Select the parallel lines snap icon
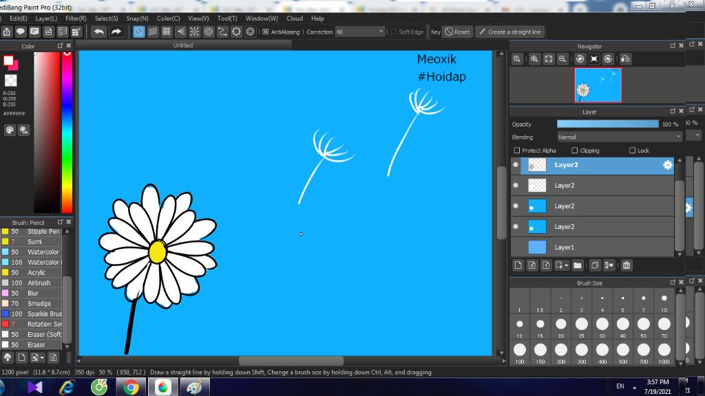 [153, 32]
